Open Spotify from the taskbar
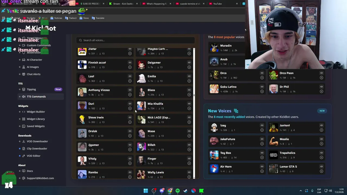Viewport: 347px width, 195px height. (178, 191)
